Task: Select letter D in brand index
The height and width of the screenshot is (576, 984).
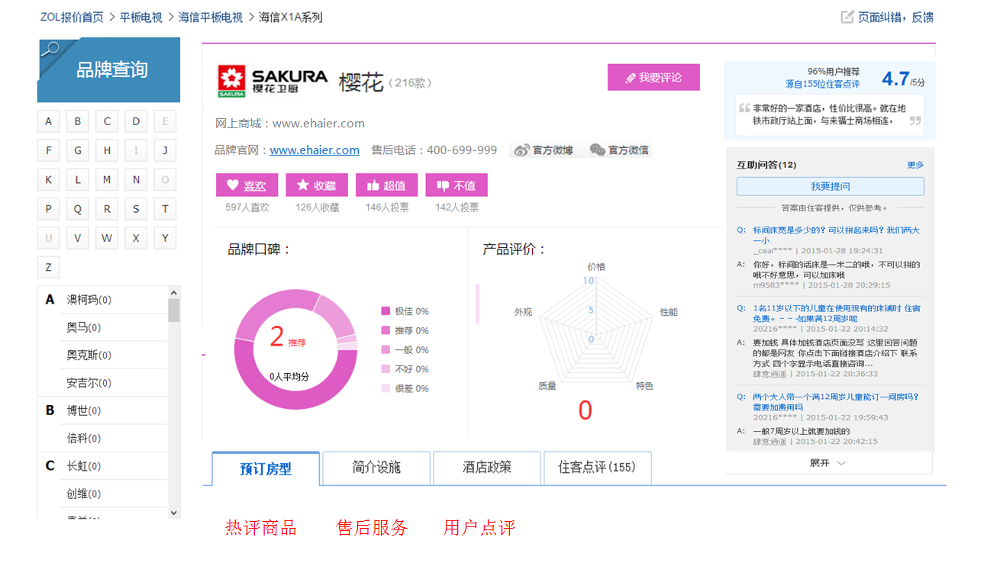Action: pyautogui.click(x=136, y=121)
